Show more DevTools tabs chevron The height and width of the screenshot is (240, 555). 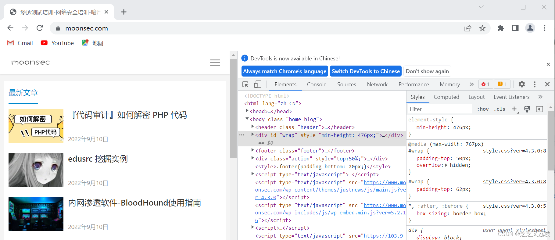[472, 84]
